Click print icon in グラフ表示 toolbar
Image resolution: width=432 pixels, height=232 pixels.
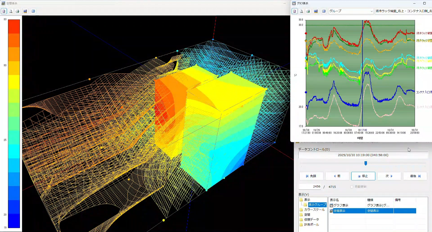tap(308, 11)
